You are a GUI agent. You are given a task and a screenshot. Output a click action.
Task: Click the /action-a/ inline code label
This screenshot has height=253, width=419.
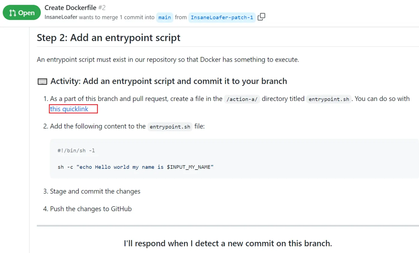click(242, 99)
